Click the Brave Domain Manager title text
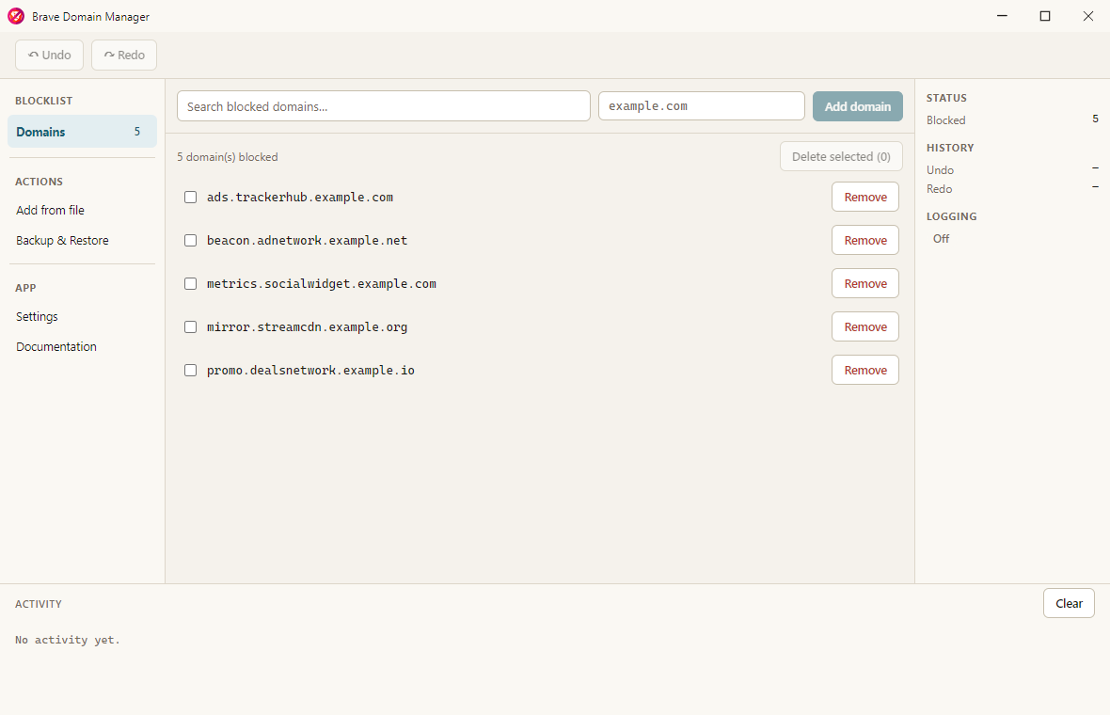1110x715 pixels. pos(90,17)
